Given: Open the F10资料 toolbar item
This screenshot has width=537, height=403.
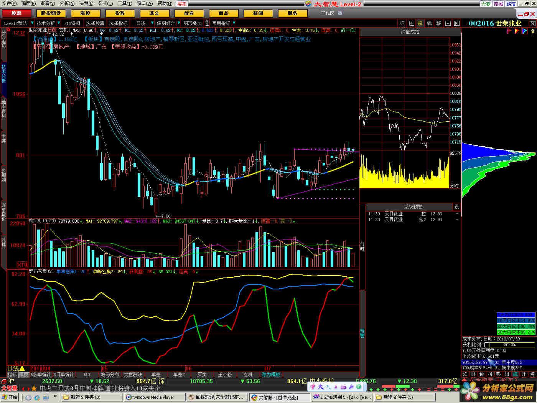Looking at the screenshot, I should point(72,23).
